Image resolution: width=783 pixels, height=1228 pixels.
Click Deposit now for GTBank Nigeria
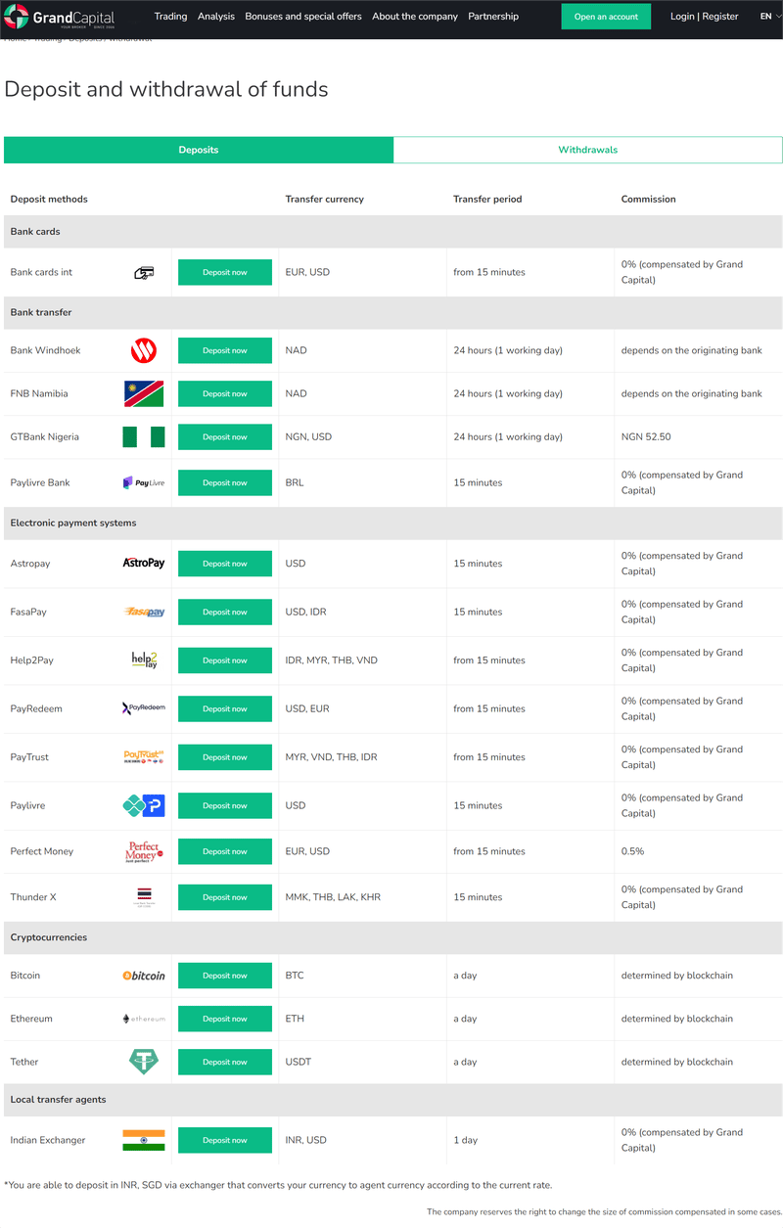(x=225, y=437)
